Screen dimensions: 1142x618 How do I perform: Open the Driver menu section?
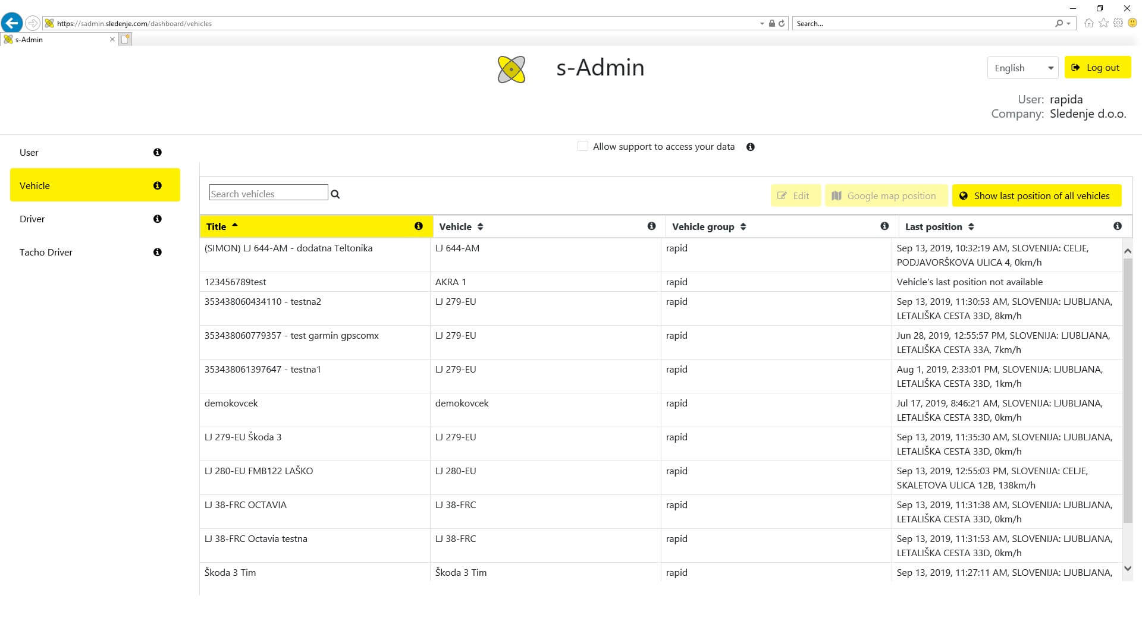tap(95, 219)
